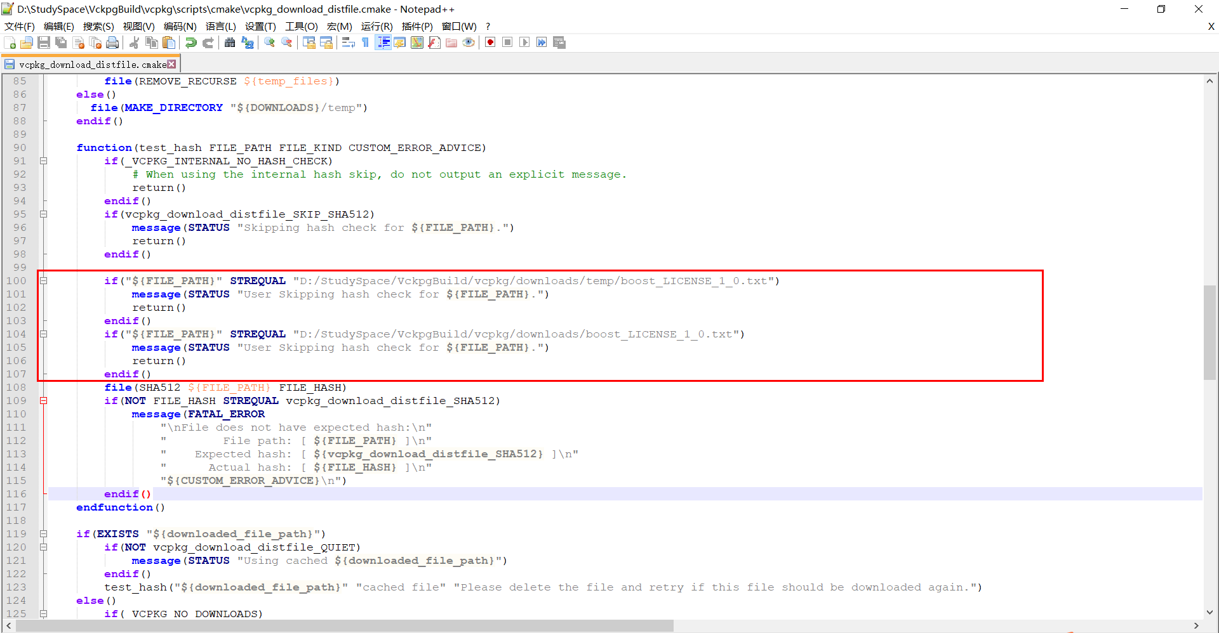Screen dimensions: 1219x633
Task: Start macro recording with the red dot icon
Action: (x=490, y=42)
